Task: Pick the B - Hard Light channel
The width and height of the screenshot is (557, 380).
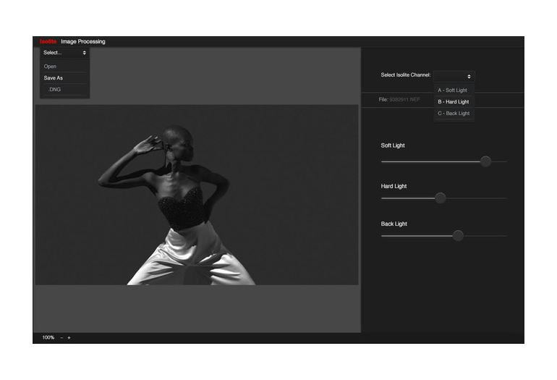Action: click(454, 102)
